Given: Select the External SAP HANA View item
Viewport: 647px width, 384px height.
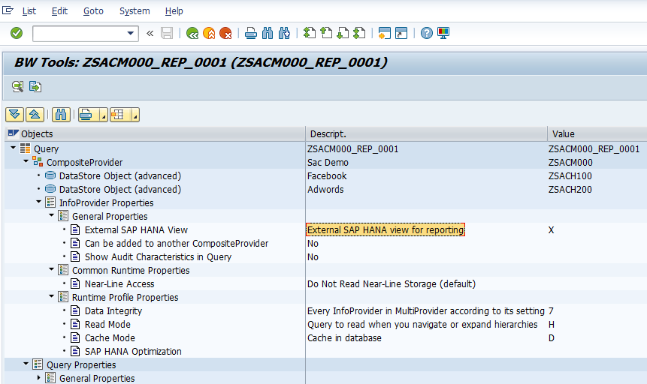Looking at the screenshot, I should pos(136,230).
